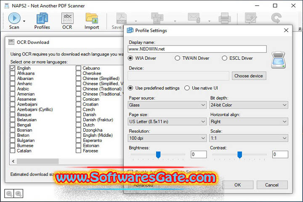Click the Email PDF toolbar icon
This screenshot has width=303, height=202.
pos(194,18)
